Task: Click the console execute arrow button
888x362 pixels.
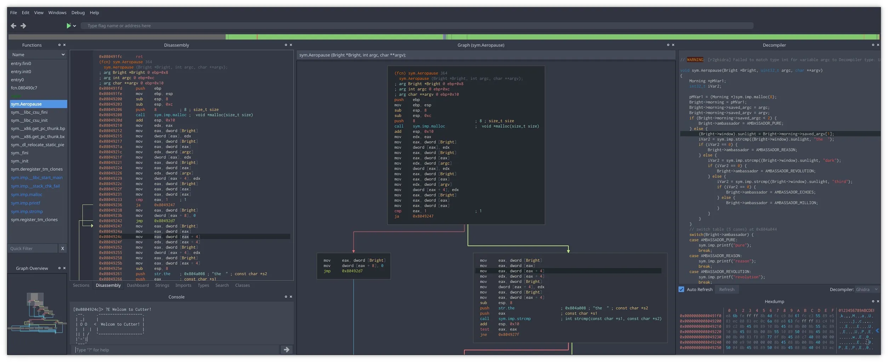Action: pyautogui.click(x=286, y=350)
